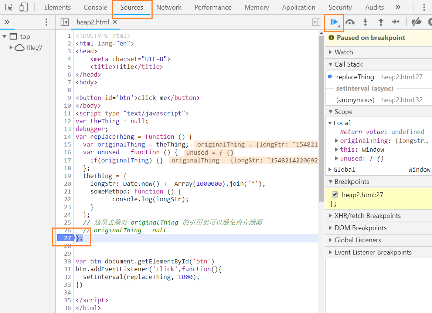Step out of current function

[381, 22]
